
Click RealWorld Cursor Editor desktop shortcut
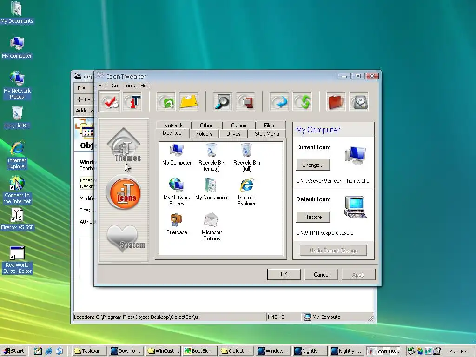[x=17, y=260]
